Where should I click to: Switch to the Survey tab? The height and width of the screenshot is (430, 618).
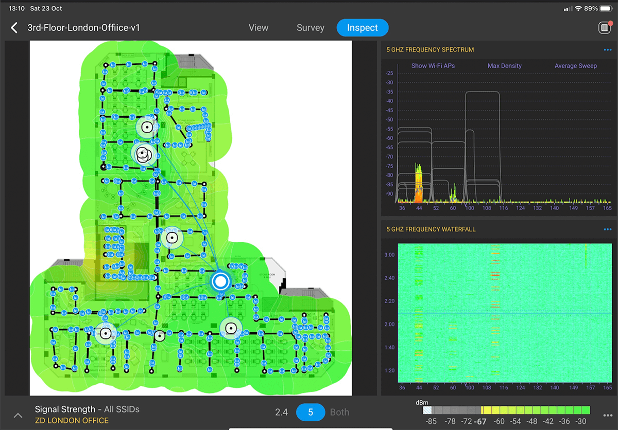tap(311, 28)
